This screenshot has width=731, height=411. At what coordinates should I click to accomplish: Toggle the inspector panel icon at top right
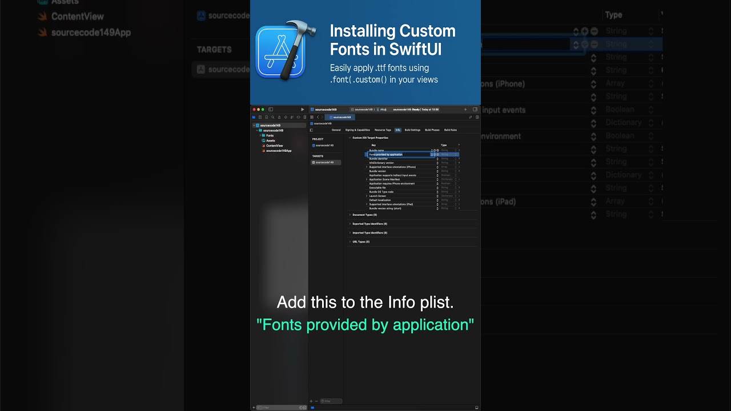475,109
